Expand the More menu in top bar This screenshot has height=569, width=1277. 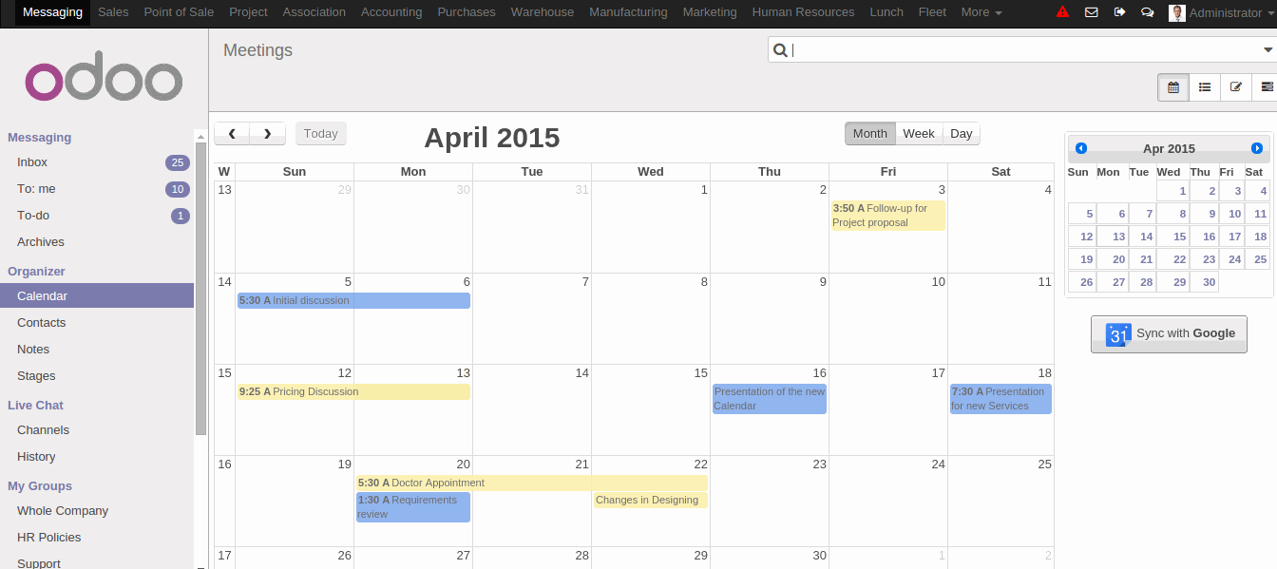(x=981, y=12)
